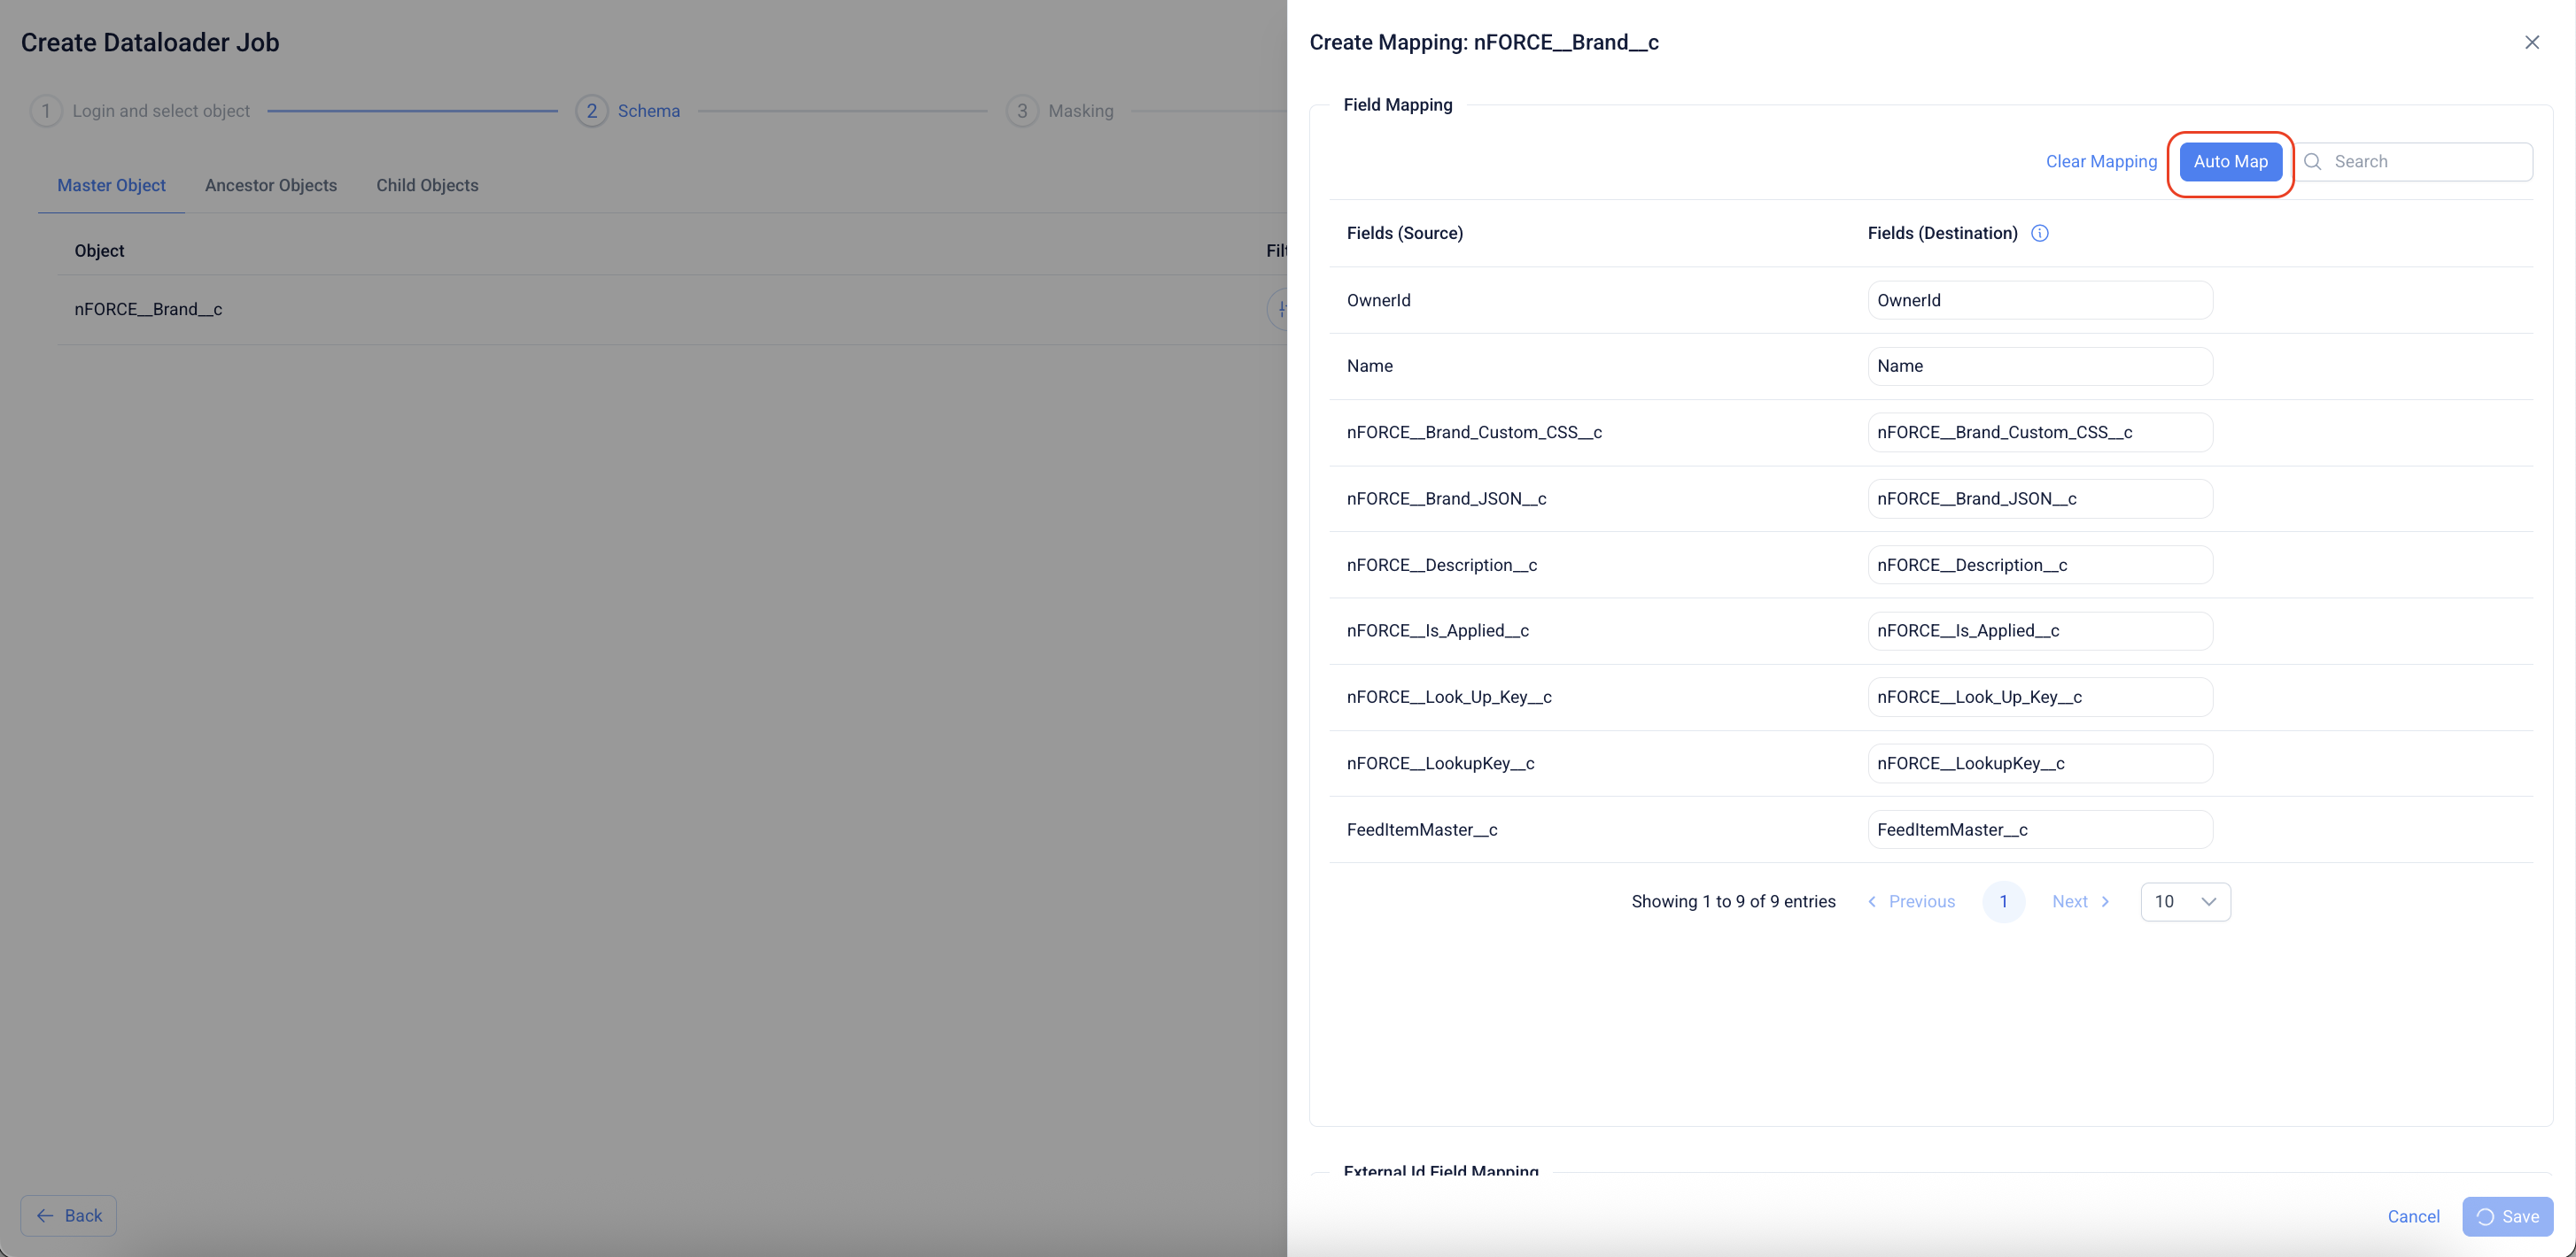Select page 1 in pagination
2576x1257 pixels.
[2003, 901]
